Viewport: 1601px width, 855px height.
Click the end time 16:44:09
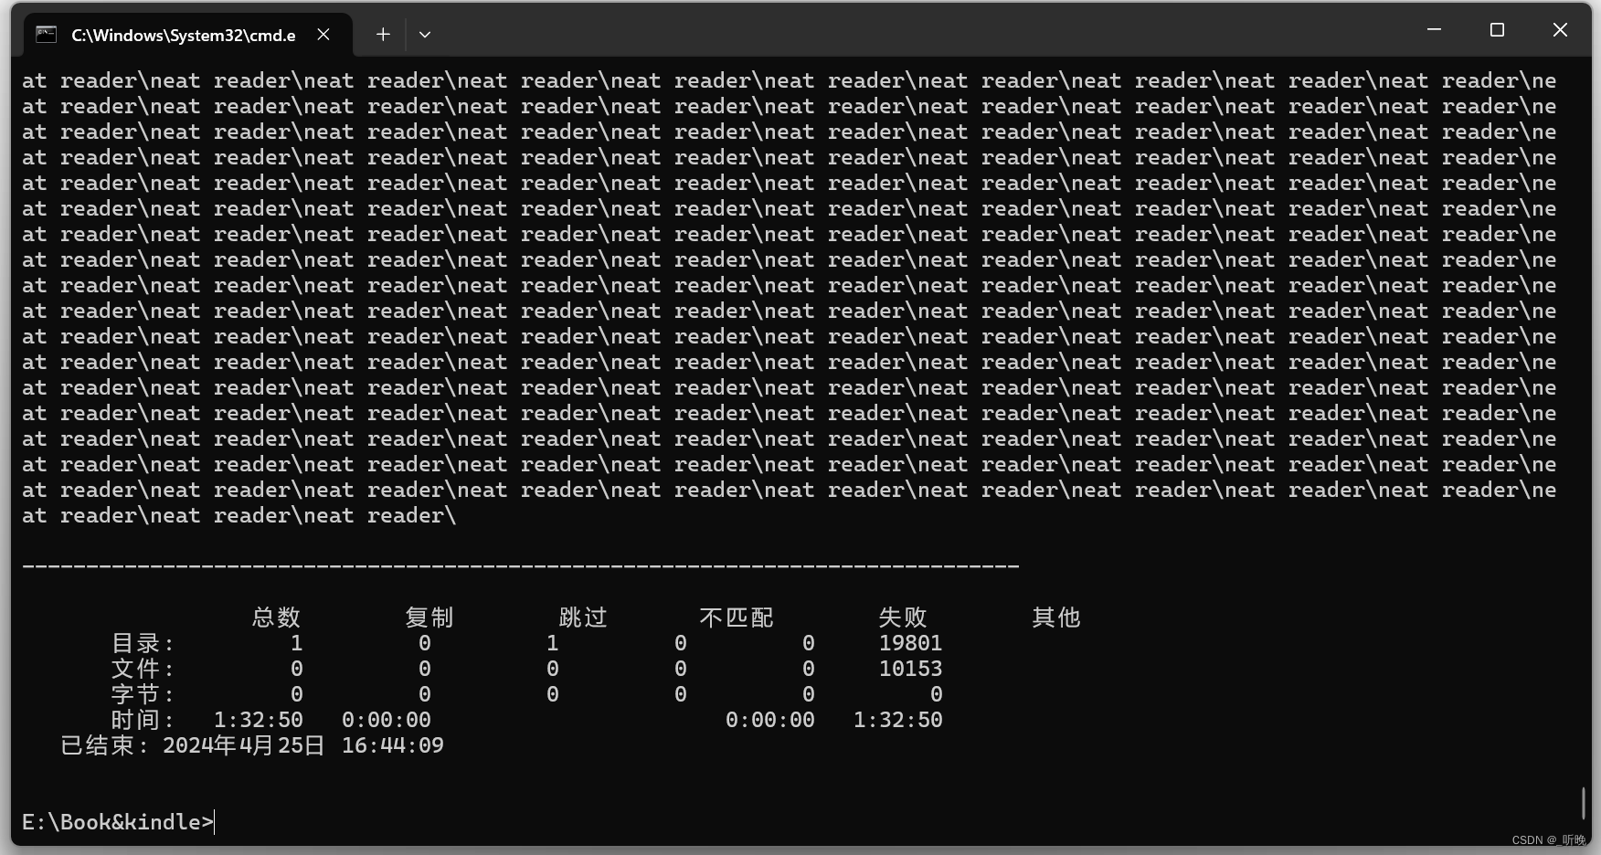click(x=393, y=745)
